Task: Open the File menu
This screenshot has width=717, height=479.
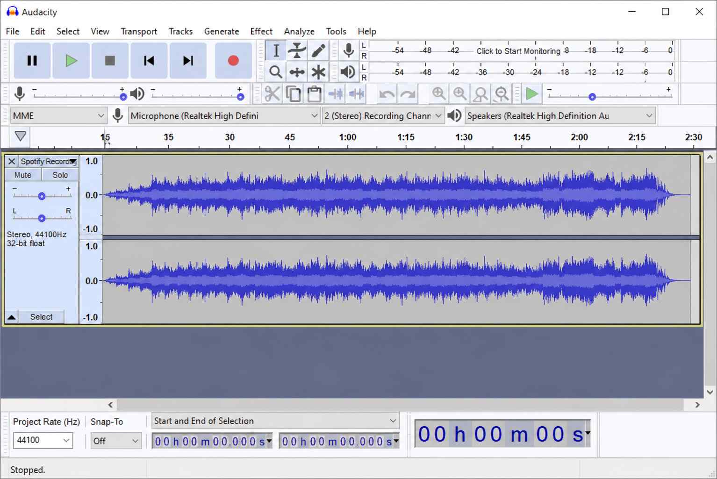Action: tap(13, 31)
